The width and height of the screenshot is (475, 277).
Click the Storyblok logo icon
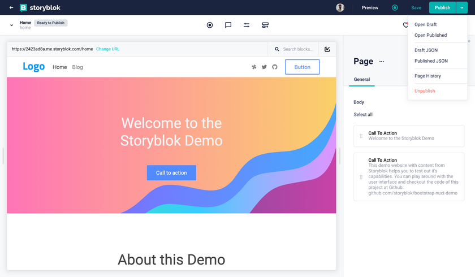click(23, 7)
